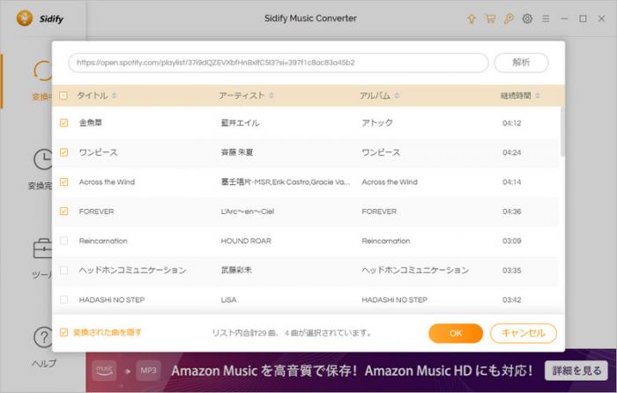The width and height of the screenshot is (617, 393).
Task: Open settings gear icon
Action: (527, 19)
